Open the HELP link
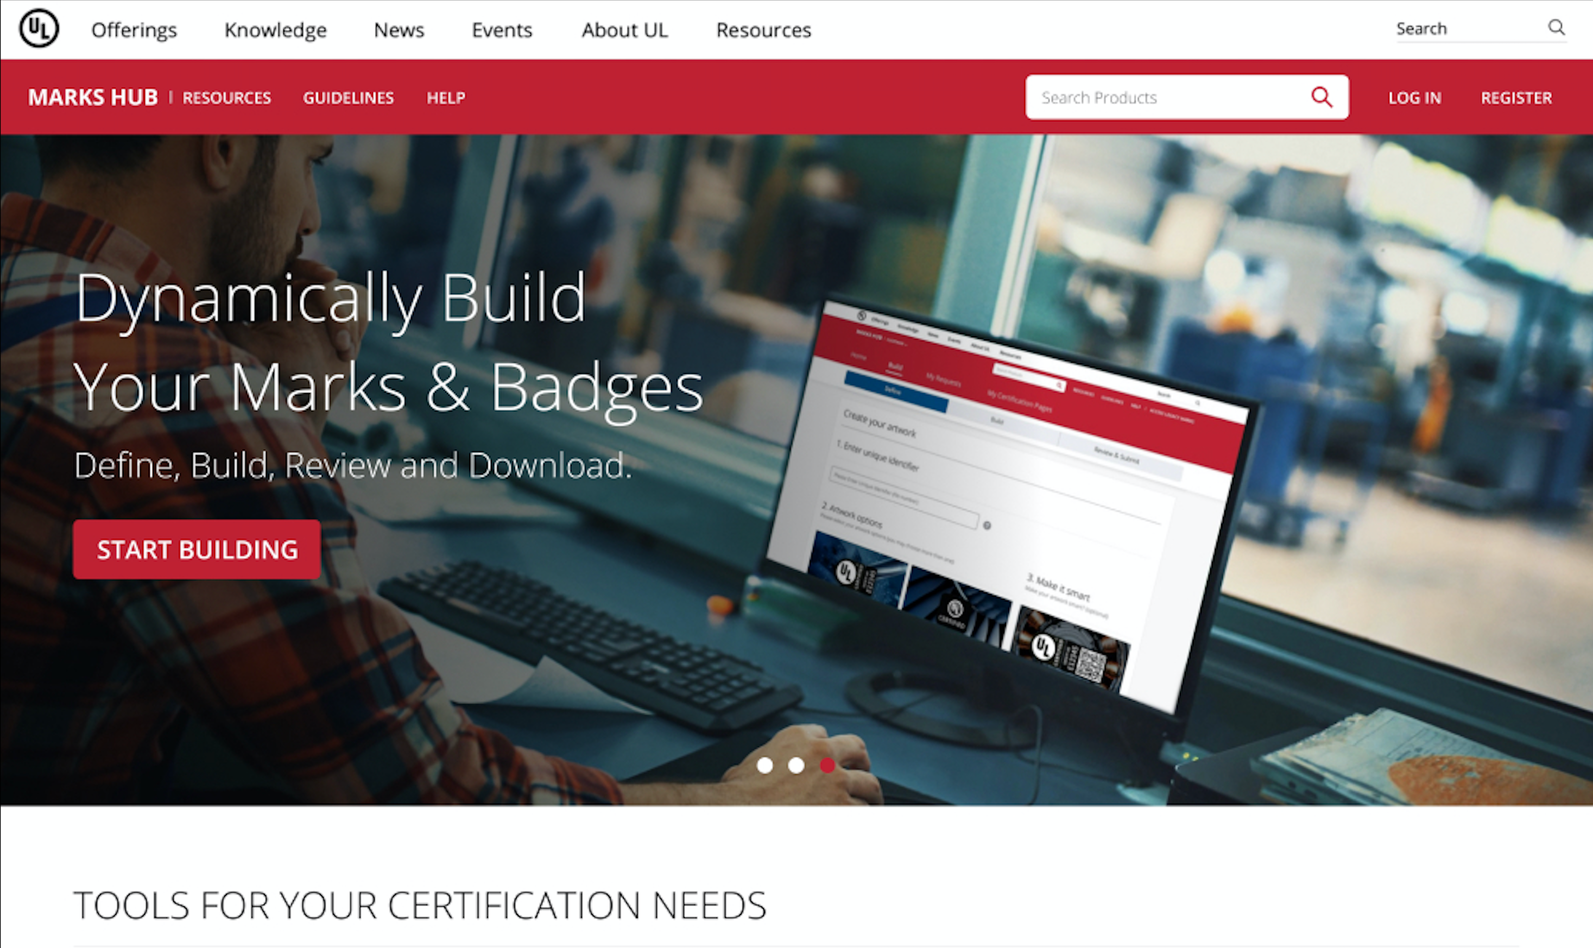The height and width of the screenshot is (948, 1593). [x=446, y=98]
